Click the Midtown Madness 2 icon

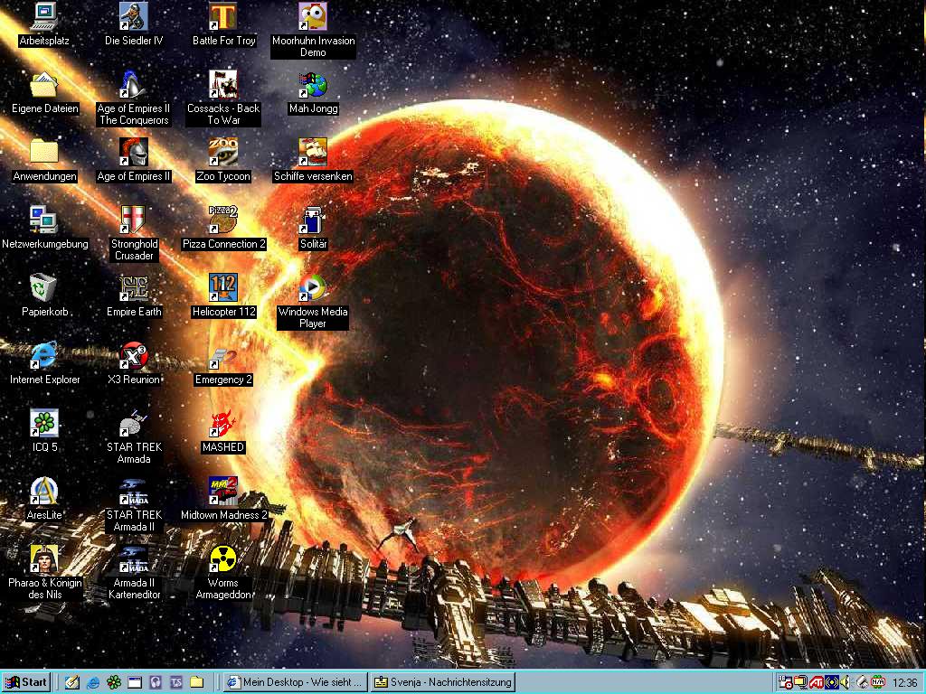tap(222, 492)
